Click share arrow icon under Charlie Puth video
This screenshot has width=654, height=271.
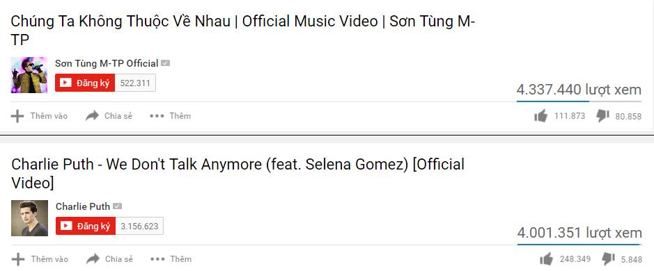tap(93, 259)
